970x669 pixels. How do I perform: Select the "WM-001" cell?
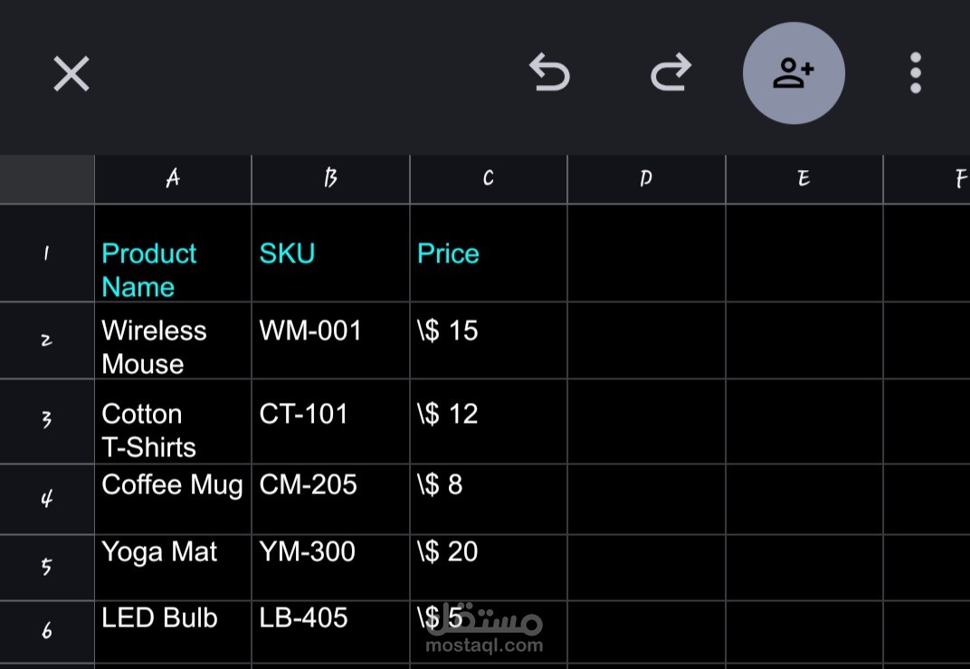pos(331,340)
